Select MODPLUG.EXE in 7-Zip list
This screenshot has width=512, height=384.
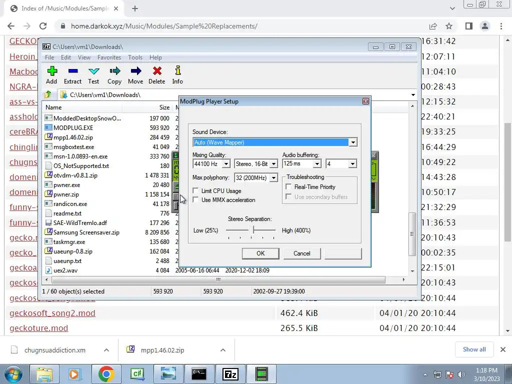point(73,127)
